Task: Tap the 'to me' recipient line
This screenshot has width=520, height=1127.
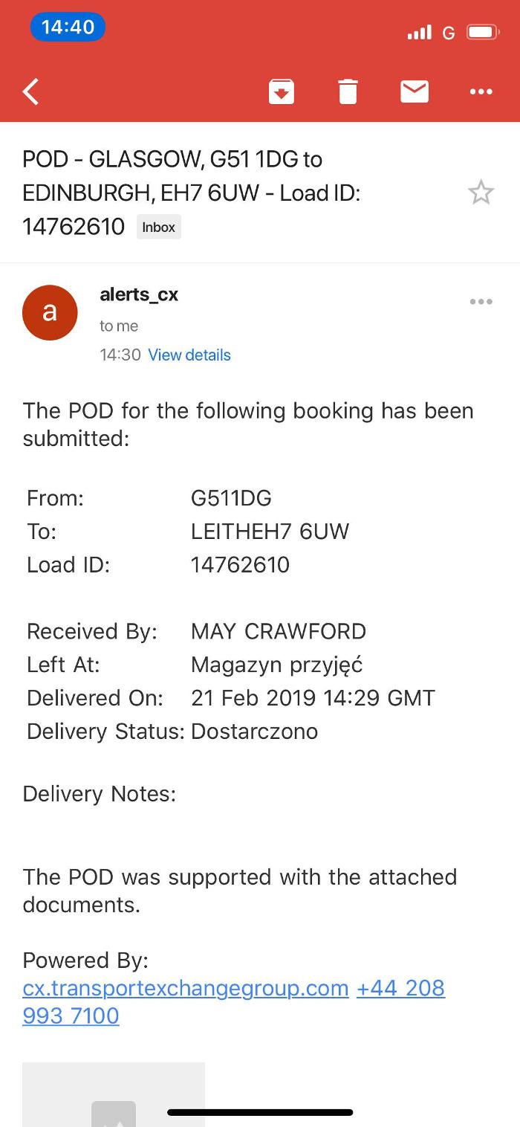Action: (119, 326)
